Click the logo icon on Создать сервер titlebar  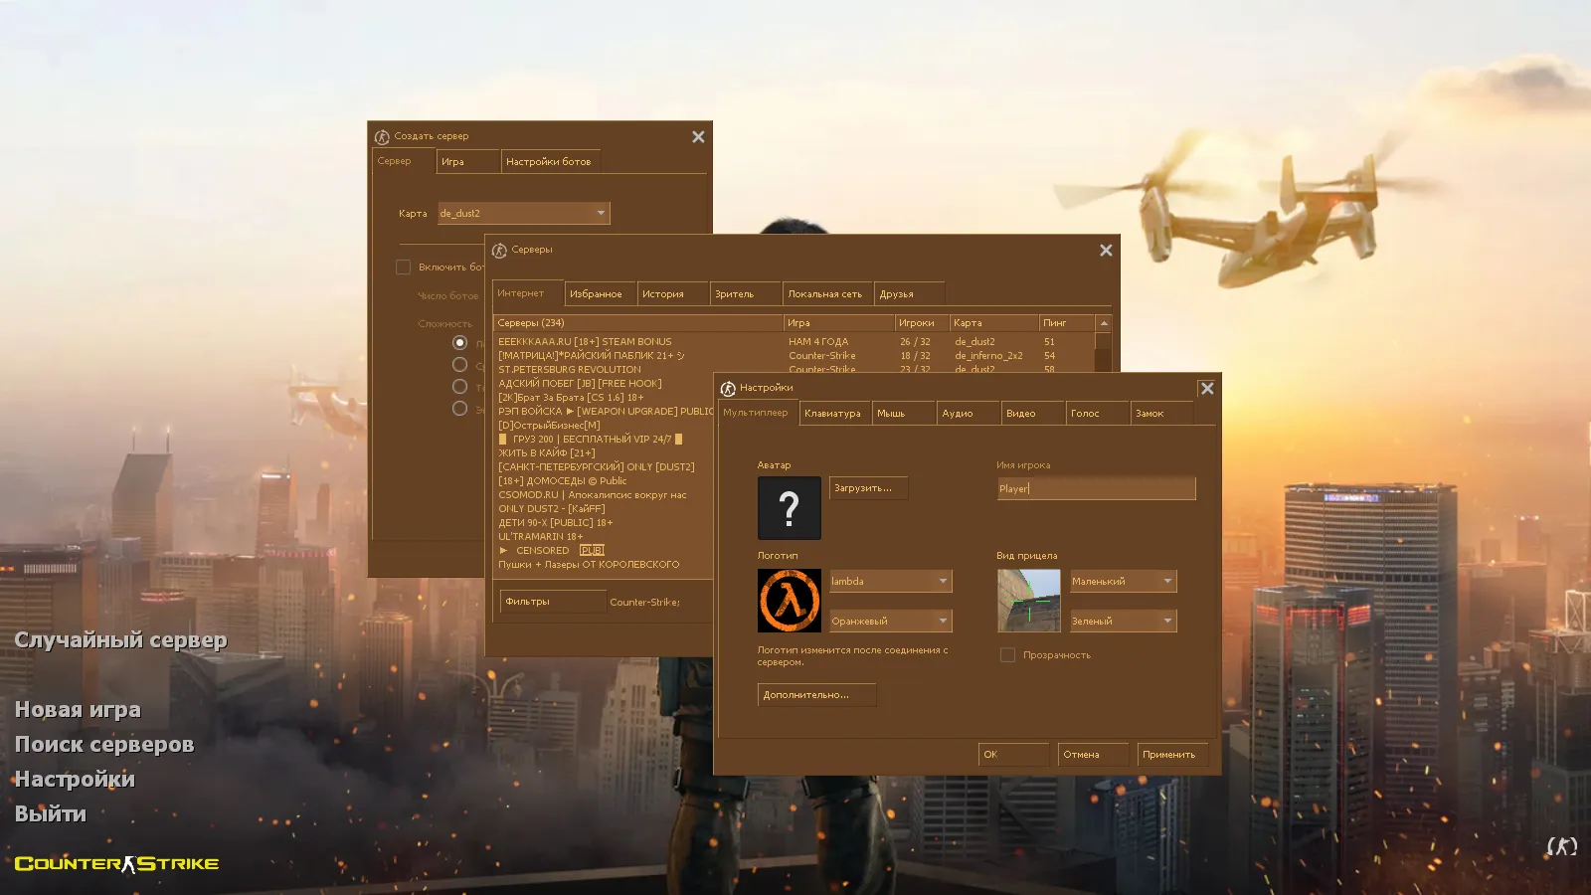pos(381,136)
